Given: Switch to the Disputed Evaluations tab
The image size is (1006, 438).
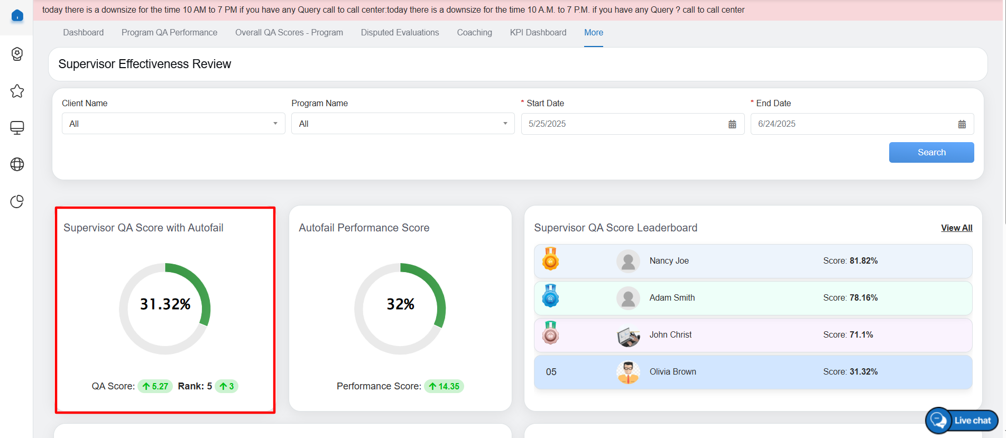Looking at the screenshot, I should tap(400, 33).
